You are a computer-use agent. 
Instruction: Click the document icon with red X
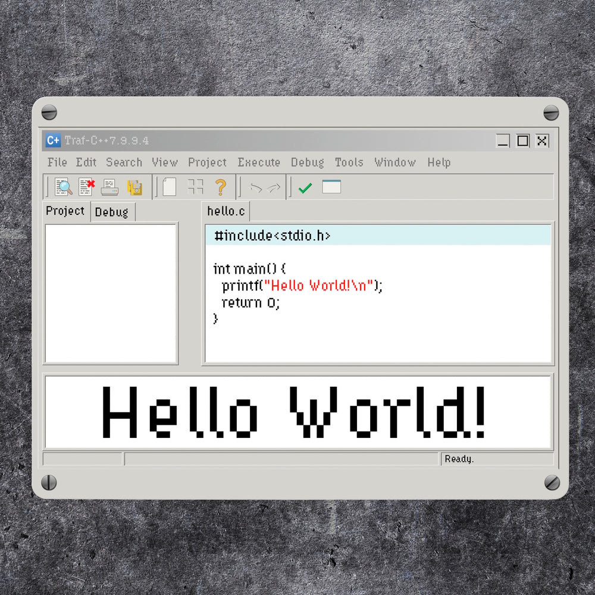(x=87, y=187)
